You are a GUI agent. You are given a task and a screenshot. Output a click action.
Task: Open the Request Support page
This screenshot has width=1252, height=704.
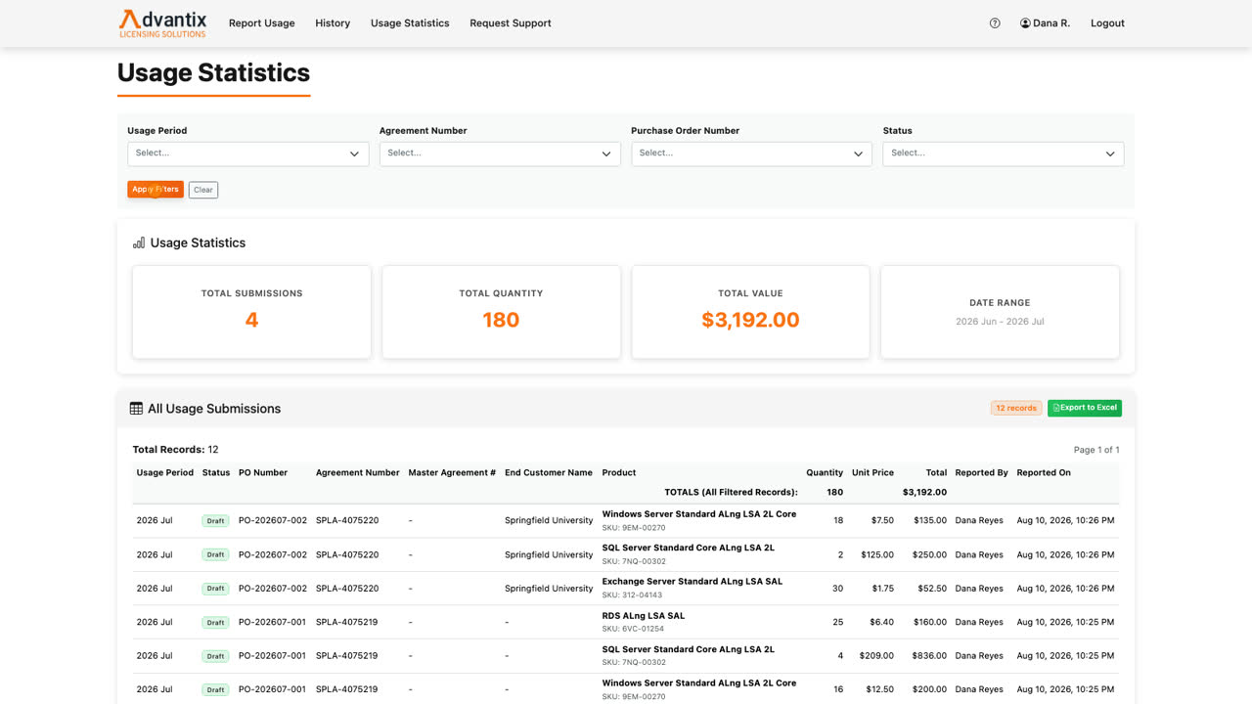point(511,23)
